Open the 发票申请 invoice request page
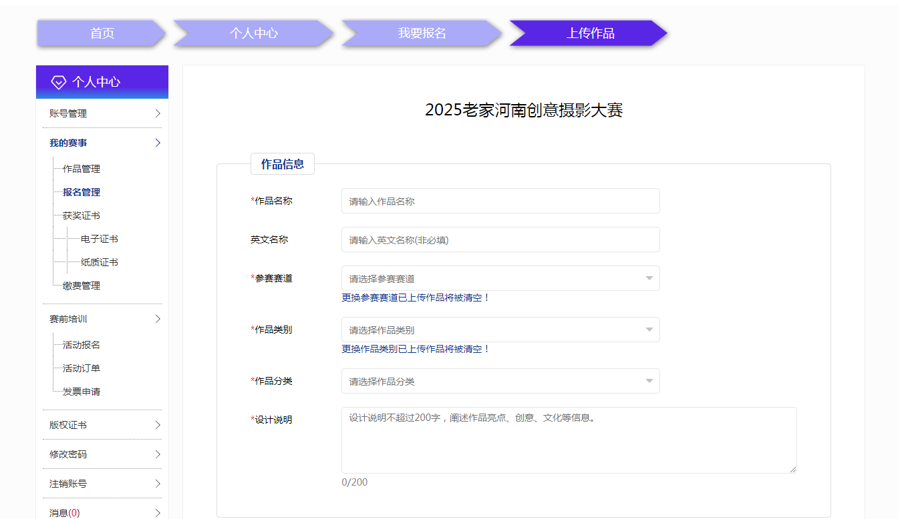 (80, 391)
